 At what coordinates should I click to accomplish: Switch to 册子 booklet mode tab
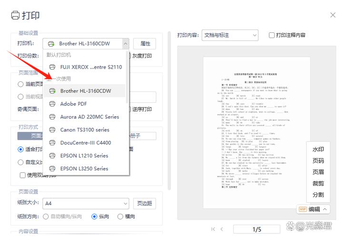tap(143, 136)
